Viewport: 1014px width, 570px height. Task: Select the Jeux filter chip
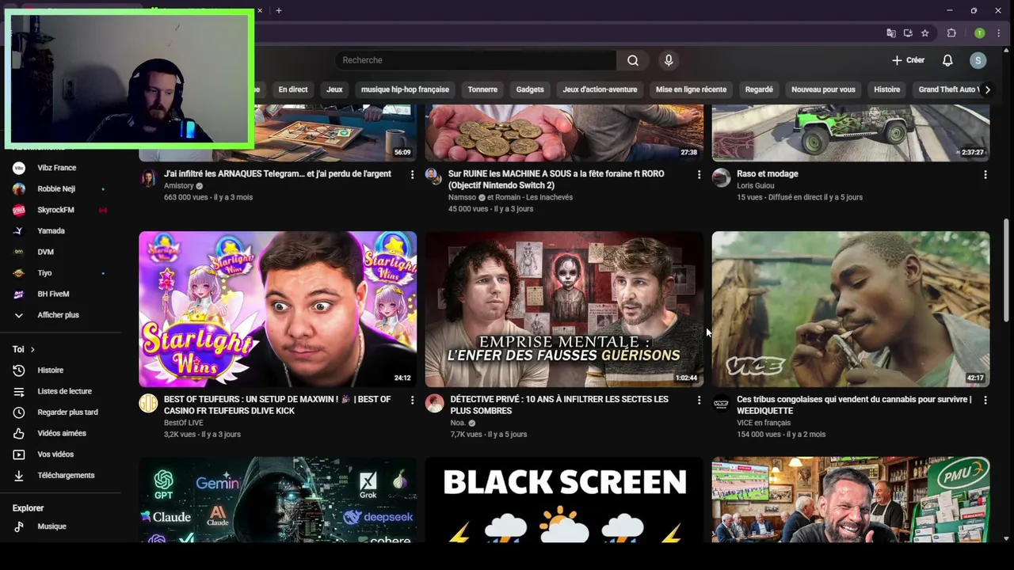(334, 89)
